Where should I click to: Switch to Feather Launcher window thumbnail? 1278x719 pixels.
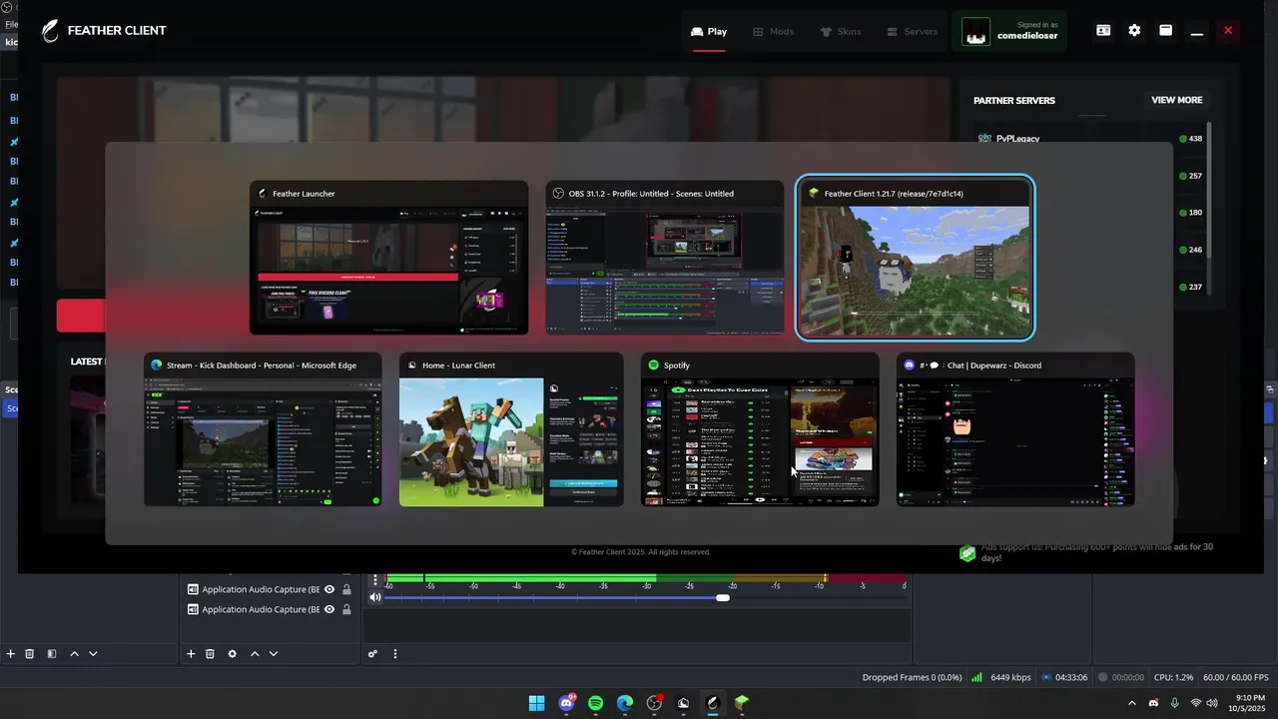pos(388,258)
